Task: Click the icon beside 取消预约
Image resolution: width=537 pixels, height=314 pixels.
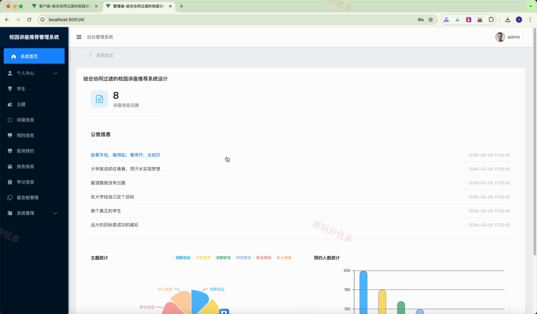Action: click(10, 151)
